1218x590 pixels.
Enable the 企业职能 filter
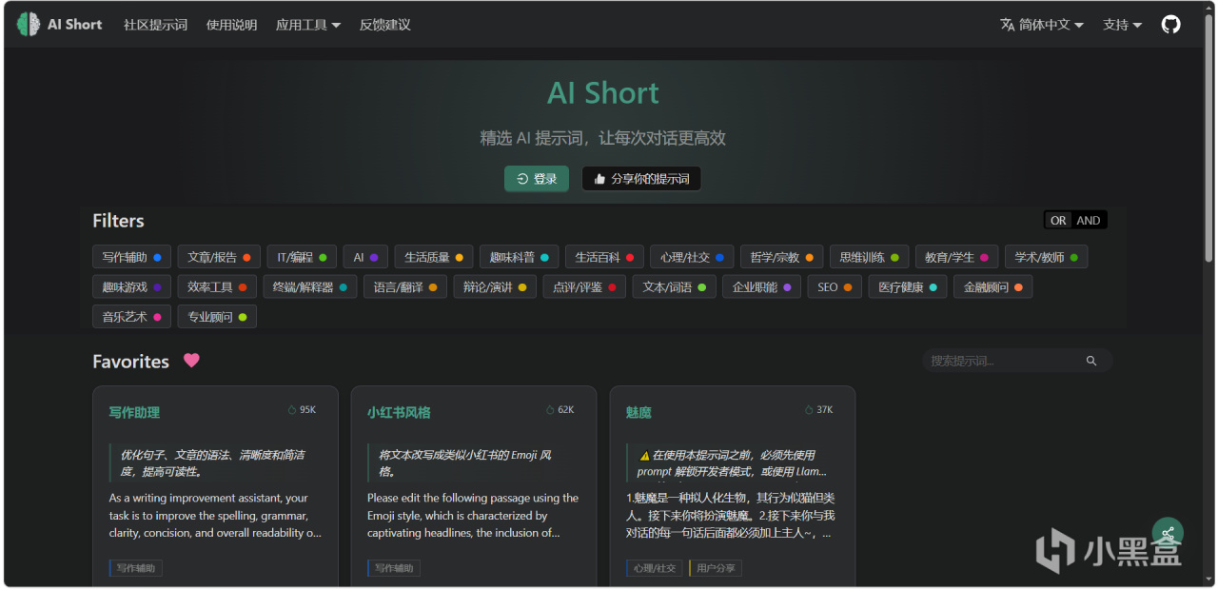tap(761, 286)
